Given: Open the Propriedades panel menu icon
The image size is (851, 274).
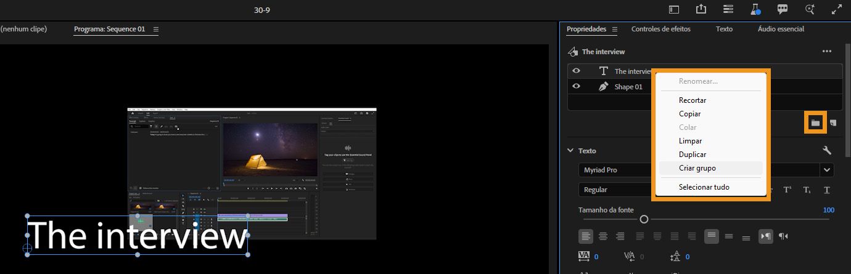Looking at the screenshot, I should [615, 29].
